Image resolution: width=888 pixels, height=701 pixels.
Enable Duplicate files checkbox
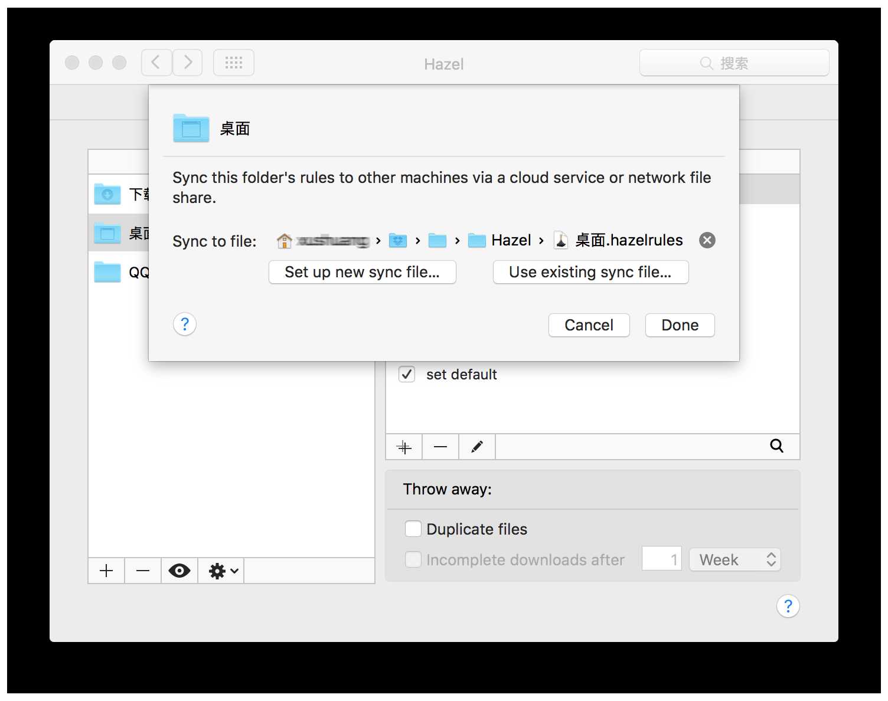[413, 529]
